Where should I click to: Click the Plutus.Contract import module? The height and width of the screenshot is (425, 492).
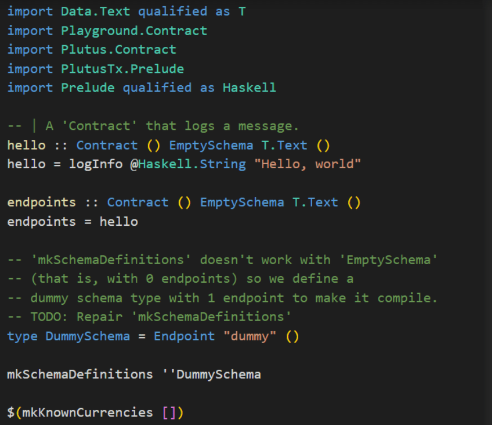click(118, 50)
